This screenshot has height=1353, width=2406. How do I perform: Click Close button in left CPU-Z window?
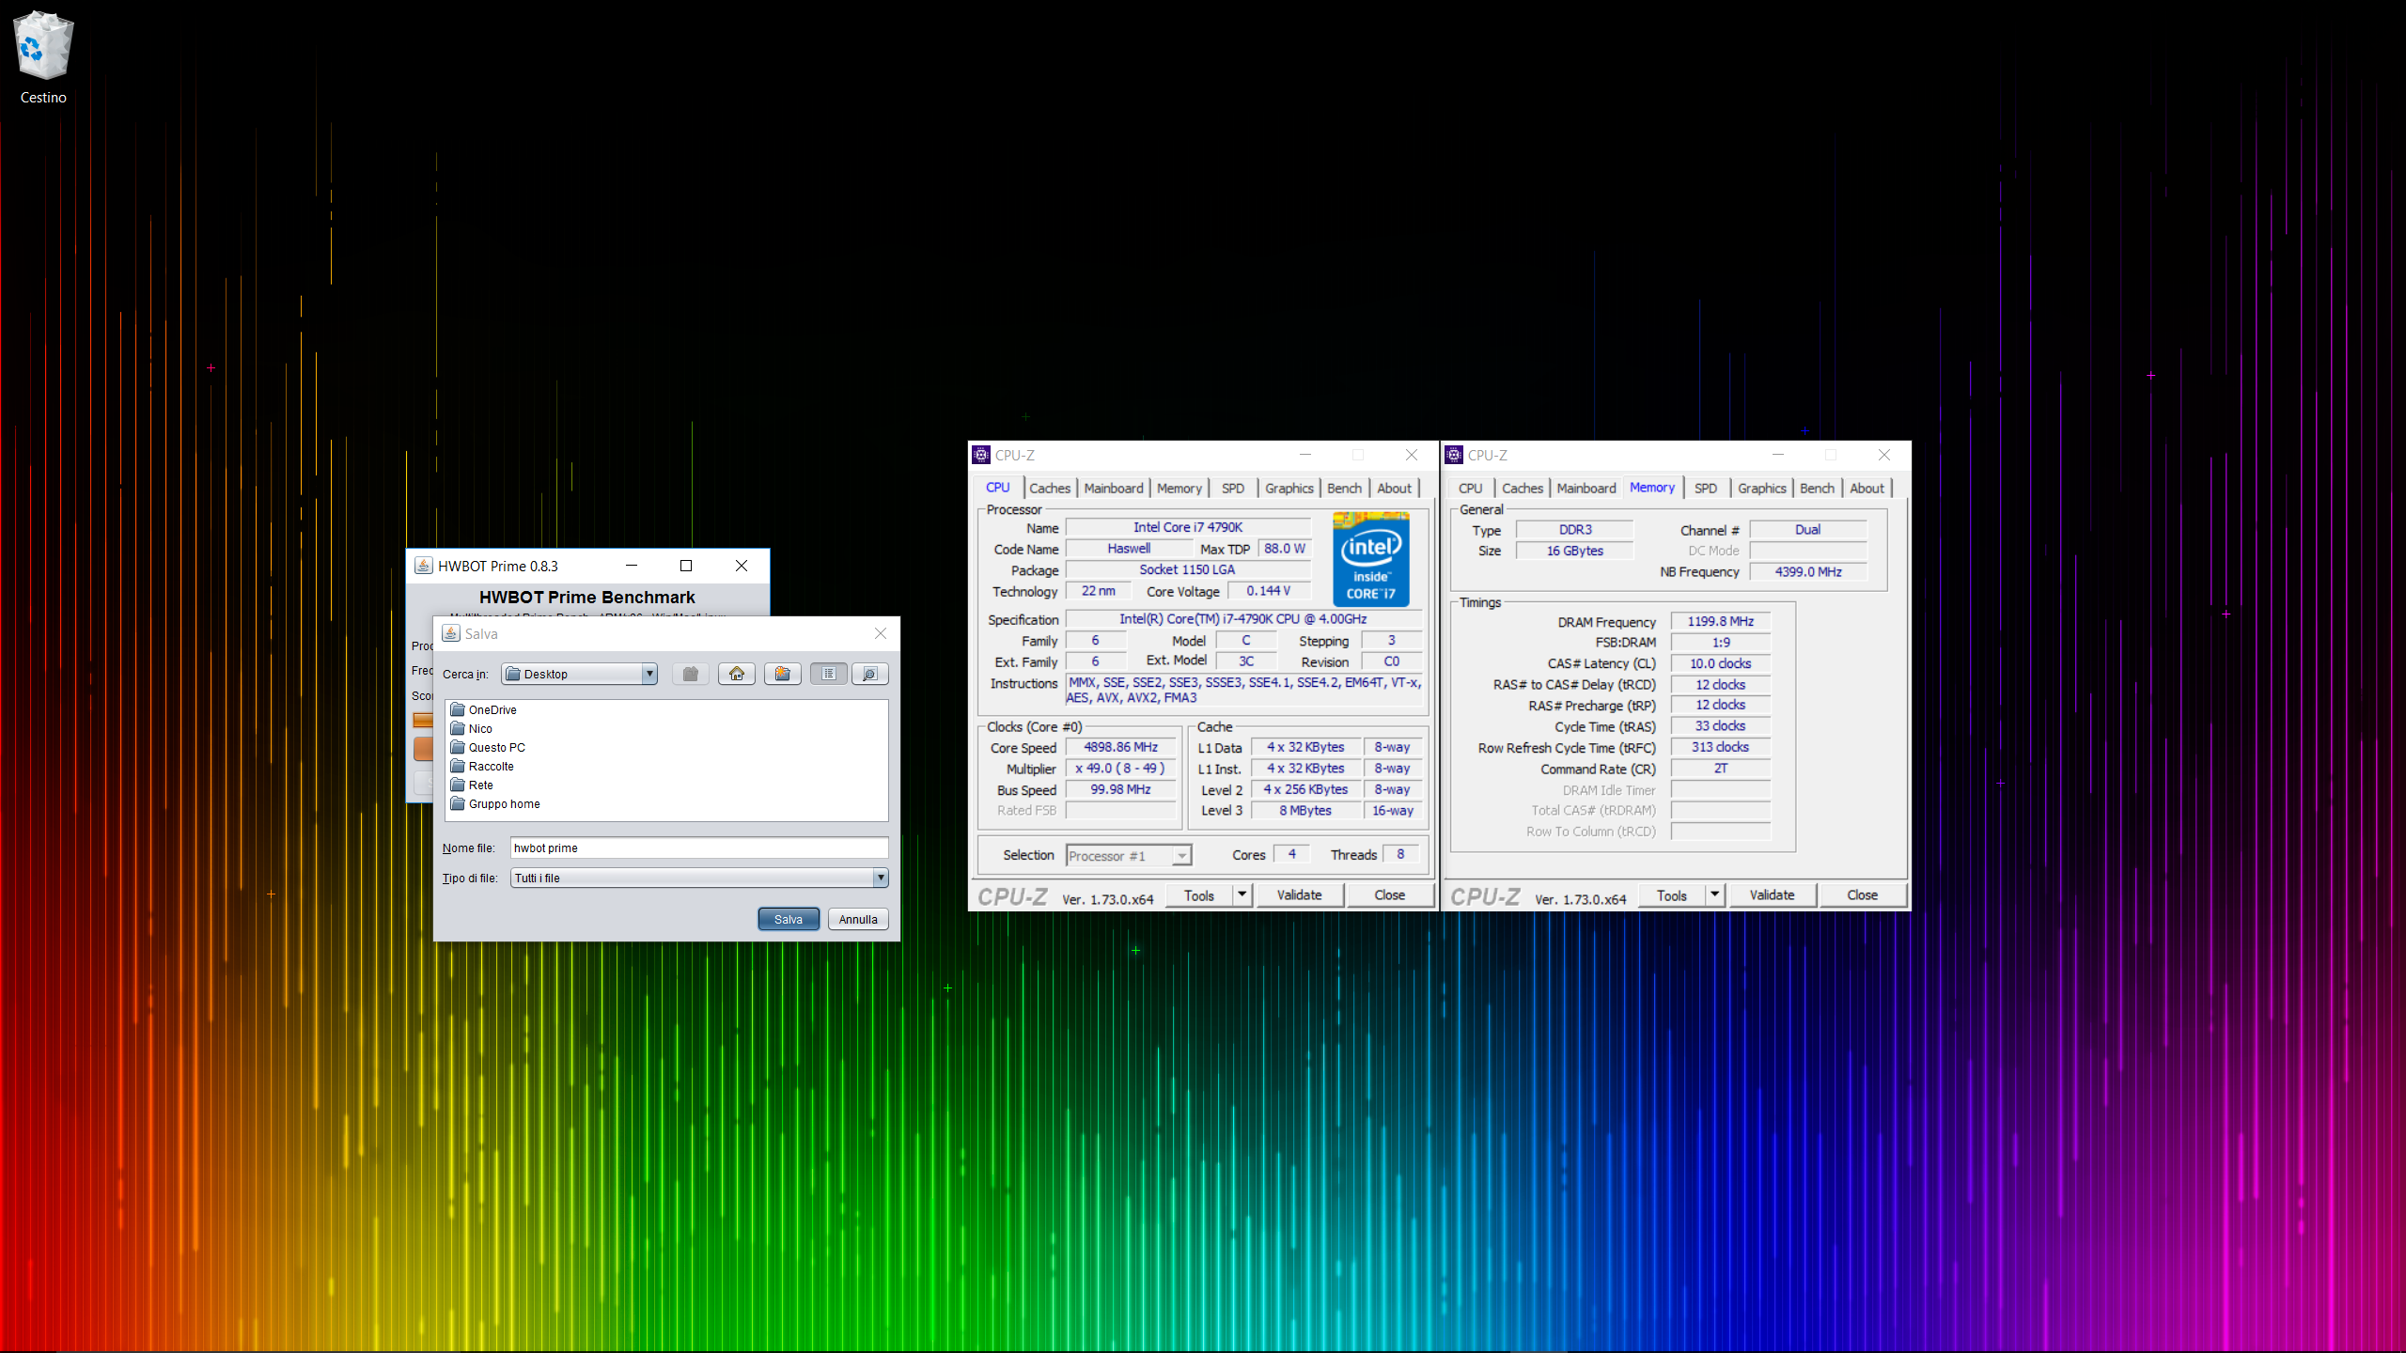click(x=1390, y=895)
